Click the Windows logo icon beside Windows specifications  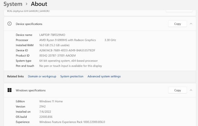click(x=9, y=90)
